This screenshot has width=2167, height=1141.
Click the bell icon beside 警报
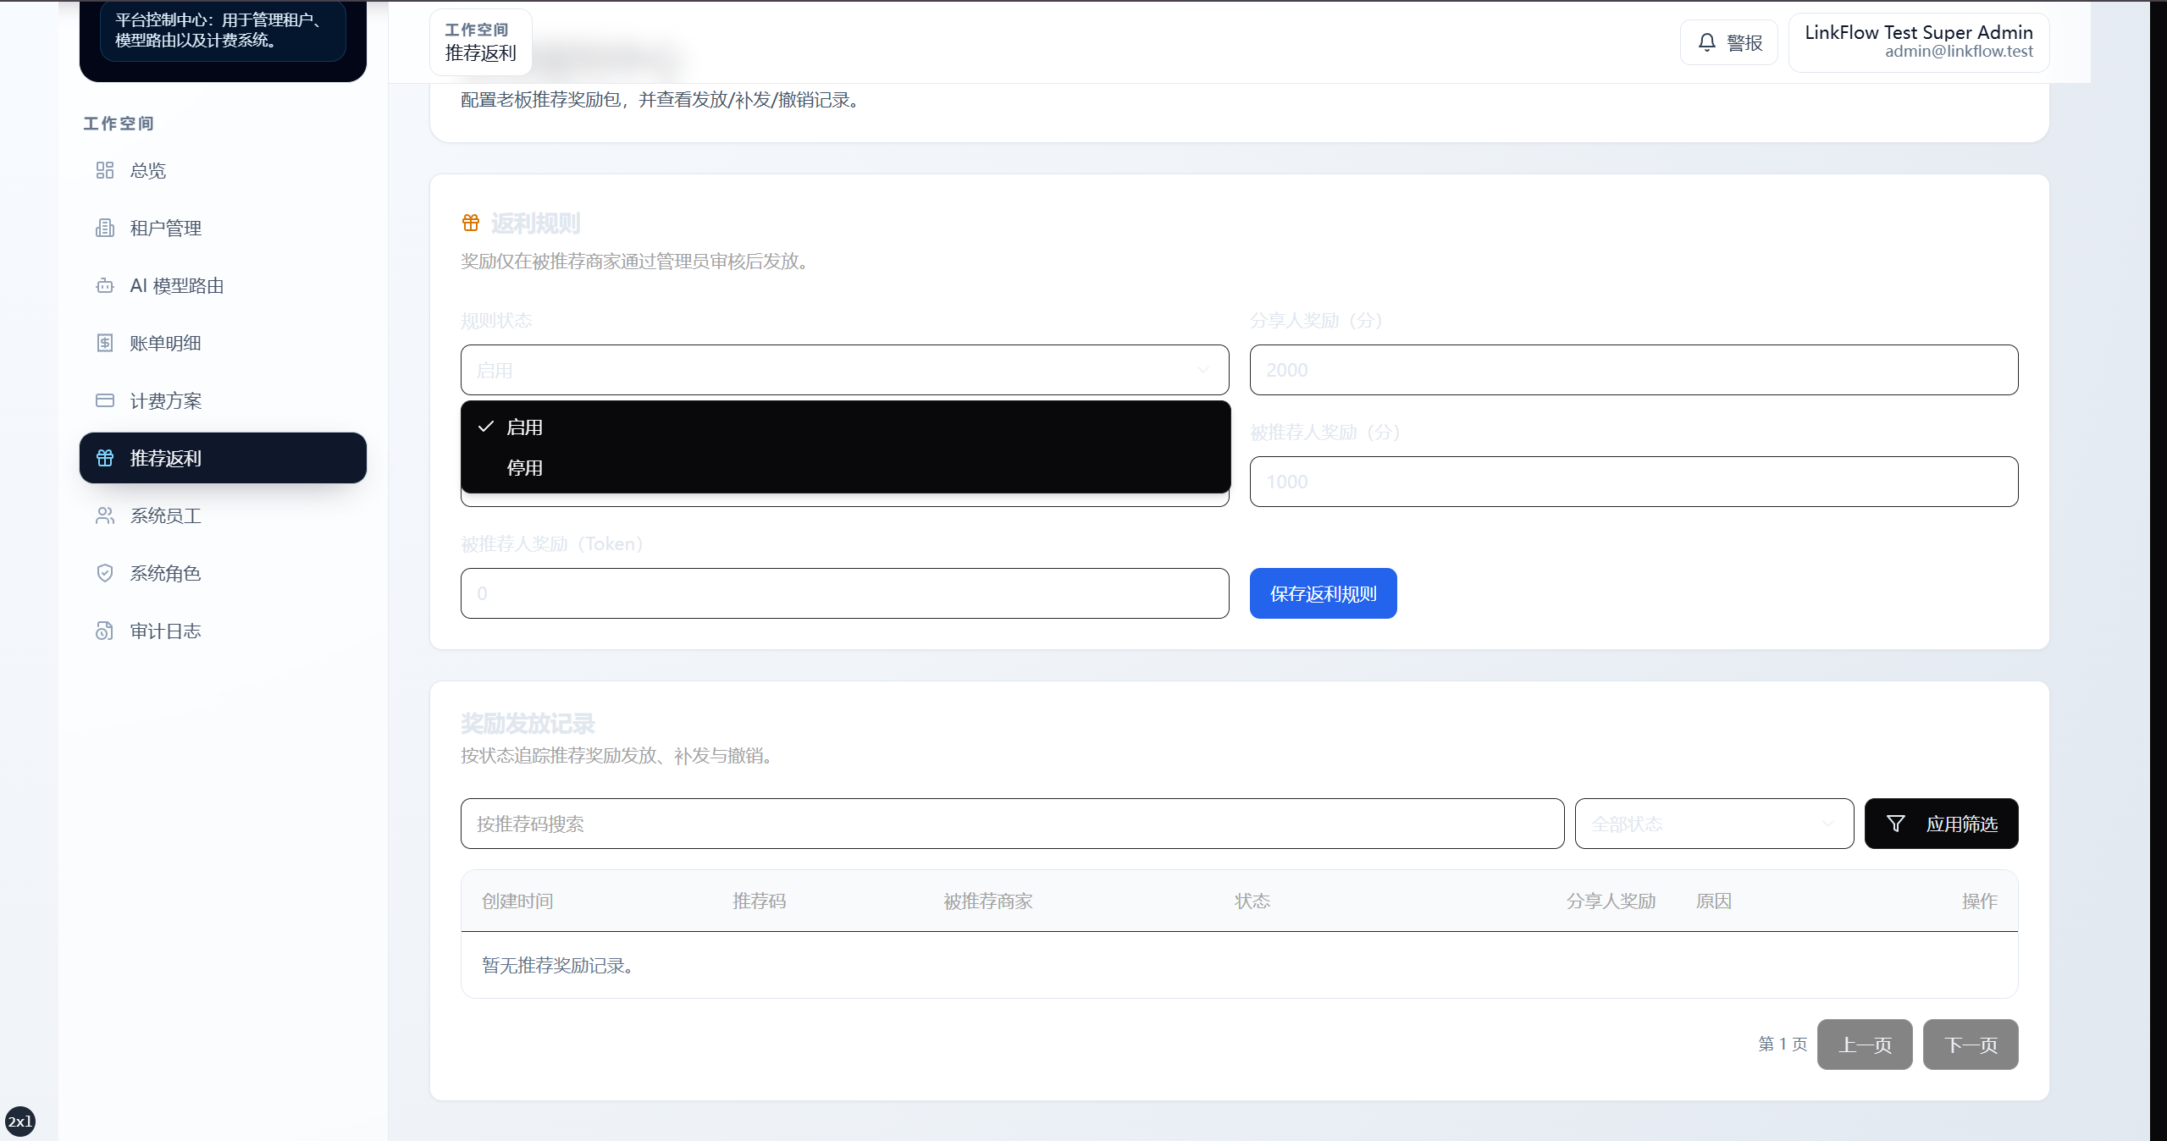(x=1707, y=42)
